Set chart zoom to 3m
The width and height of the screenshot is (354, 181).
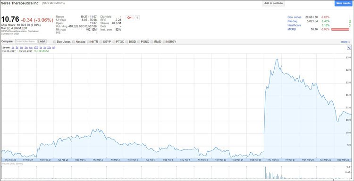point(26,48)
